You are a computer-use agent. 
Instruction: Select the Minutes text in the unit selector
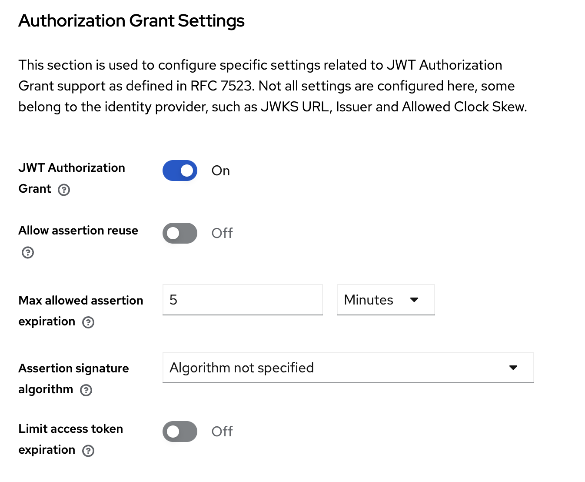click(x=368, y=300)
